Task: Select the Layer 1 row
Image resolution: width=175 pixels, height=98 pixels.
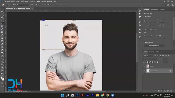Action: pyautogui.click(x=159, y=66)
